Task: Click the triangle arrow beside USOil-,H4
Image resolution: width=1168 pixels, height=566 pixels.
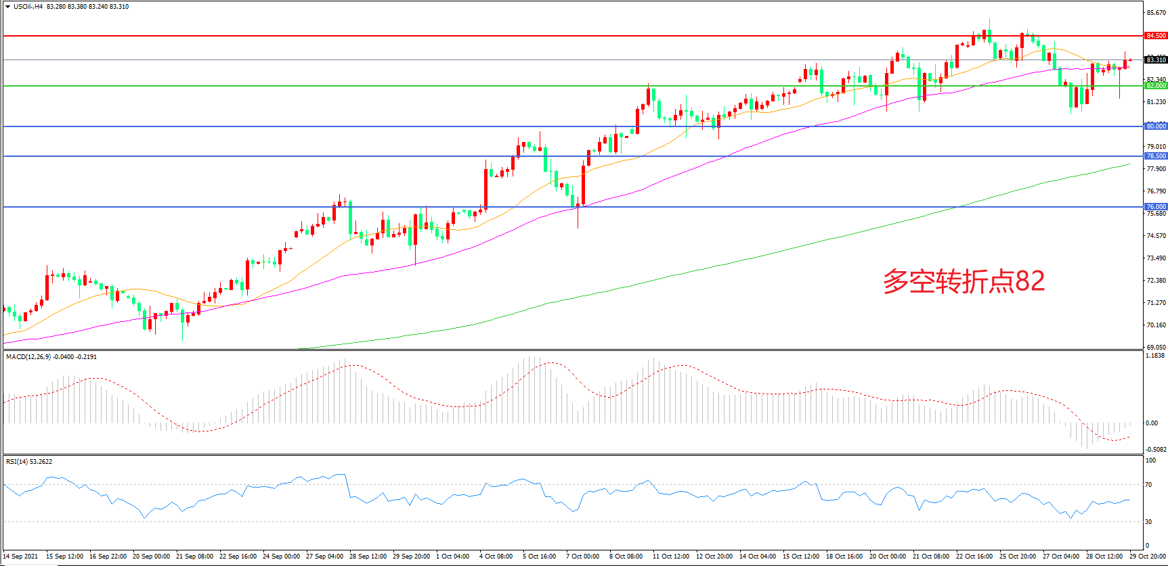Action: (7, 7)
